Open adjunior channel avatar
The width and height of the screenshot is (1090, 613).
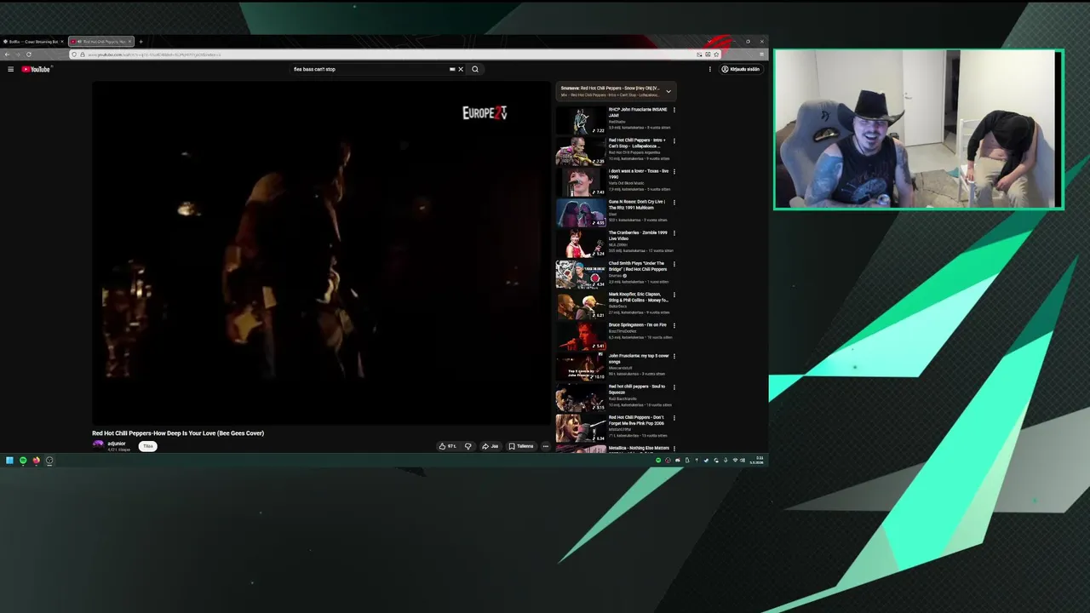[98, 445]
